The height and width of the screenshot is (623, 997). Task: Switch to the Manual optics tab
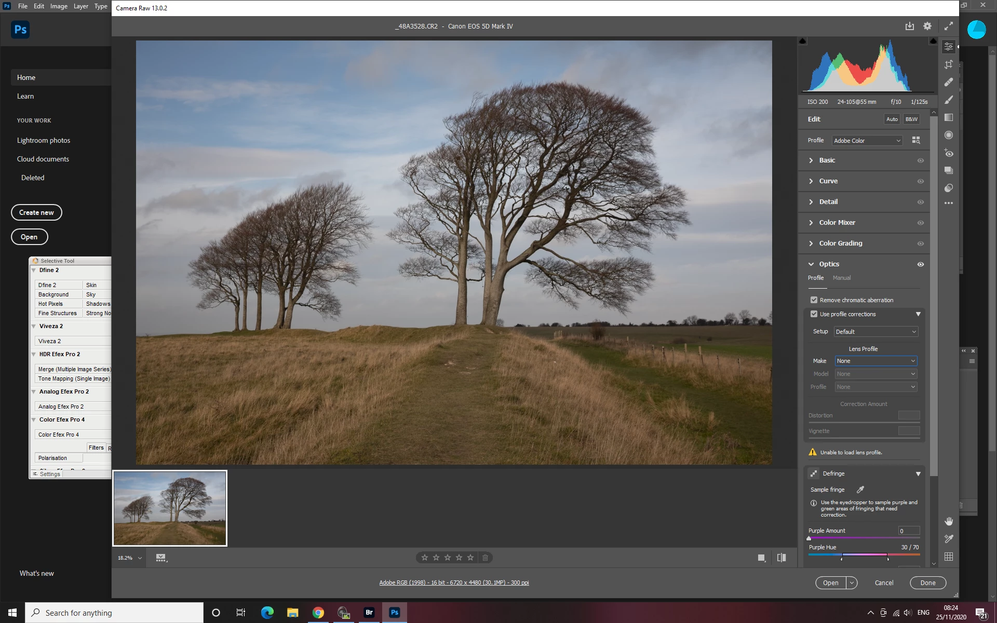pos(841,278)
